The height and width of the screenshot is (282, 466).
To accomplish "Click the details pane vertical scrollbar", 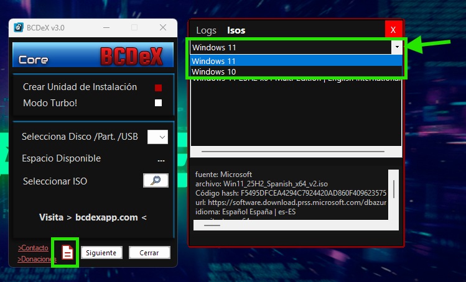I will pos(394,189).
